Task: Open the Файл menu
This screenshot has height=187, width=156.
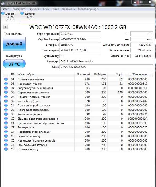Action: pyautogui.click(x=6, y=9)
